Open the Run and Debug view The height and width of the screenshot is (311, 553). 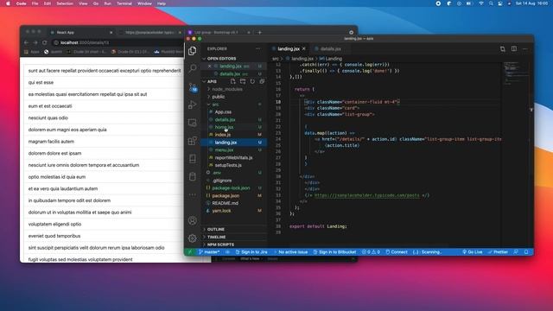[192, 105]
